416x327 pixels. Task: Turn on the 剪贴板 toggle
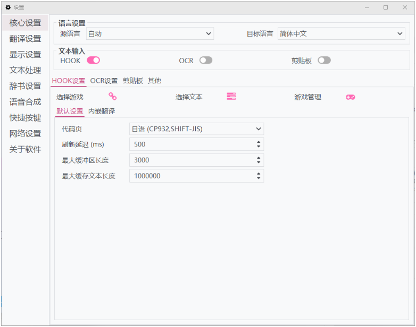(x=324, y=61)
